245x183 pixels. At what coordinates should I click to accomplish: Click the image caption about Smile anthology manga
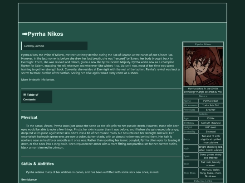coord(203,90)
